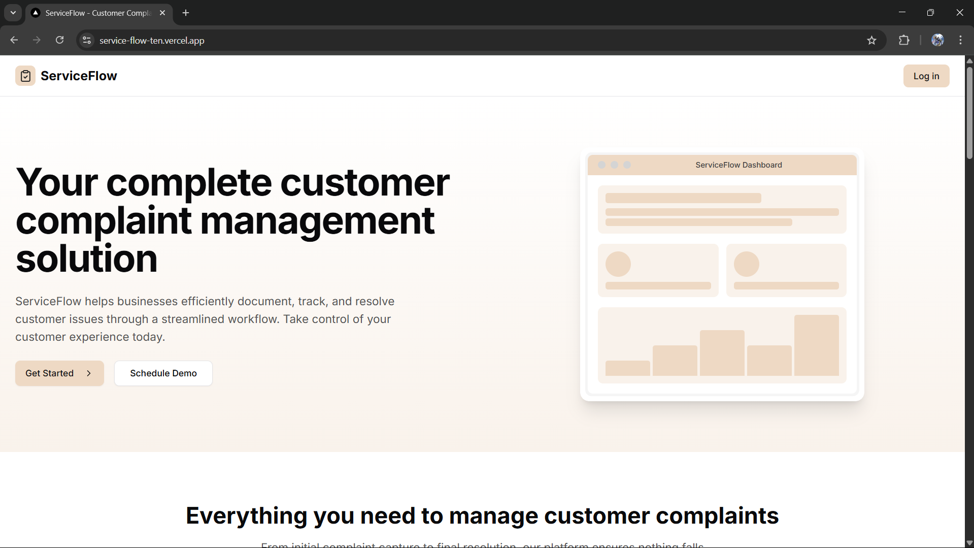Screen dimensions: 974x548
Task: Go back to the previous page
Action: pyautogui.click(x=14, y=40)
